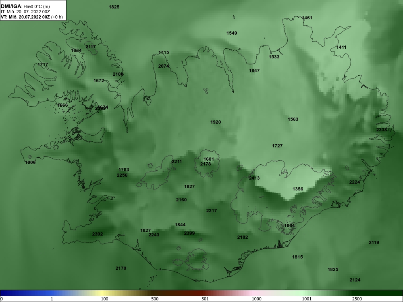Click the 1461 value on the map
Viewport: 403px width, 302px height.
[x=307, y=18]
